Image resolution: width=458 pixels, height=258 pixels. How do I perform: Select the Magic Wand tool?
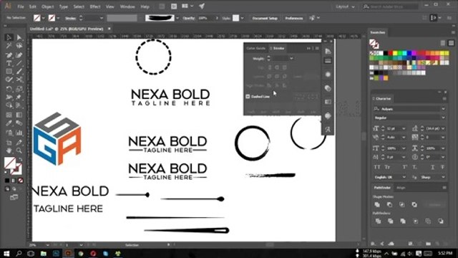point(9,46)
